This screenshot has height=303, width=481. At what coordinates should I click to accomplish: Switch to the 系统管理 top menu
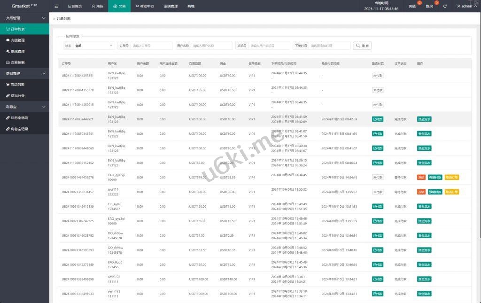tap(171, 6)
